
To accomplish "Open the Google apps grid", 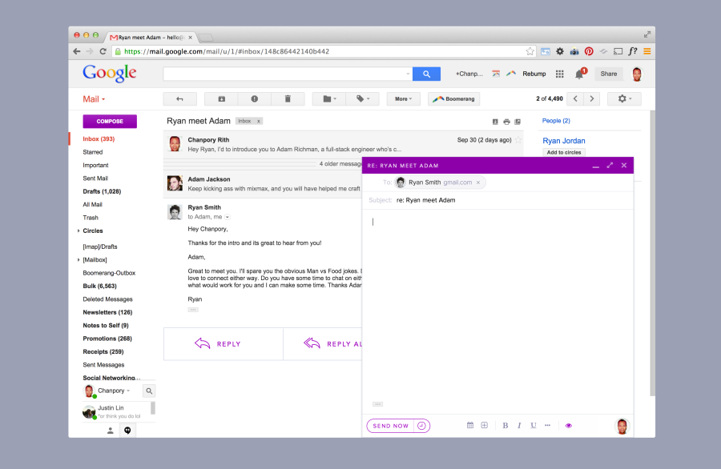I will tap(560, 74).
